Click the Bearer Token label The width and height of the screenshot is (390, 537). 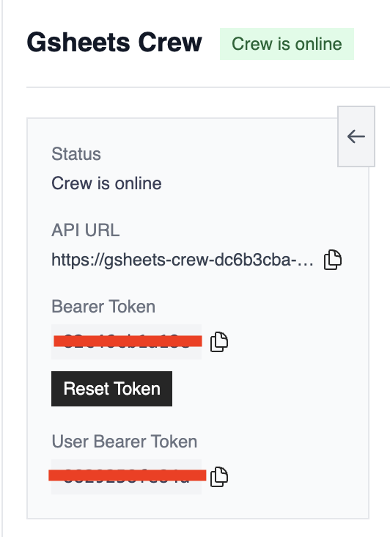pyautogui.click(x=103, y=306)
